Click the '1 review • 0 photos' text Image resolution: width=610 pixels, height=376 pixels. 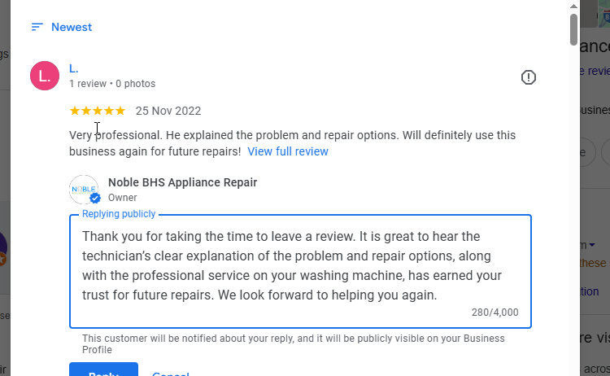(x=112, y=84)
